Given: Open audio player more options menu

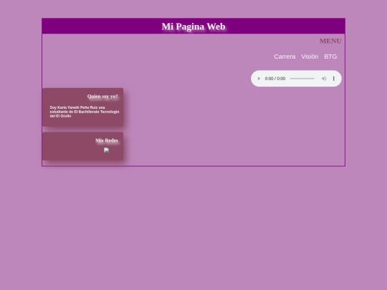Looking at the screenshot, I should [x=334, y=79].
